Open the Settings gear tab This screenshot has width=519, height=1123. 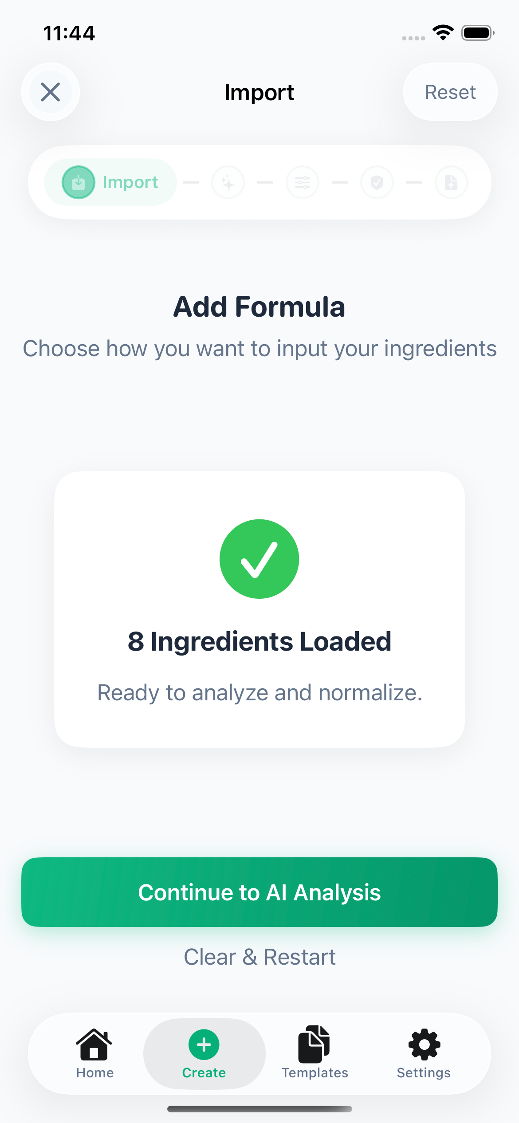click(x=424, y=1053)
